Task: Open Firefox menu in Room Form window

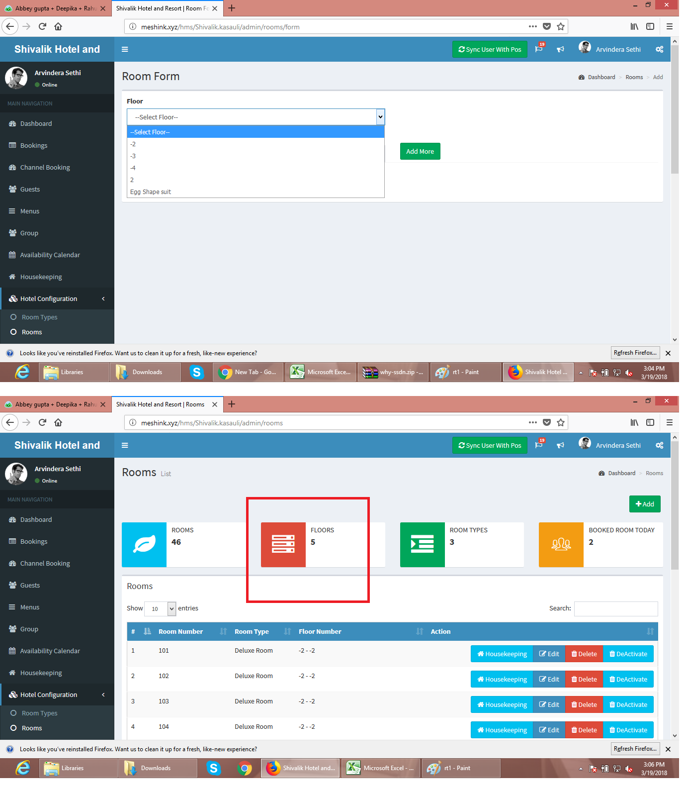Action: 670,26
